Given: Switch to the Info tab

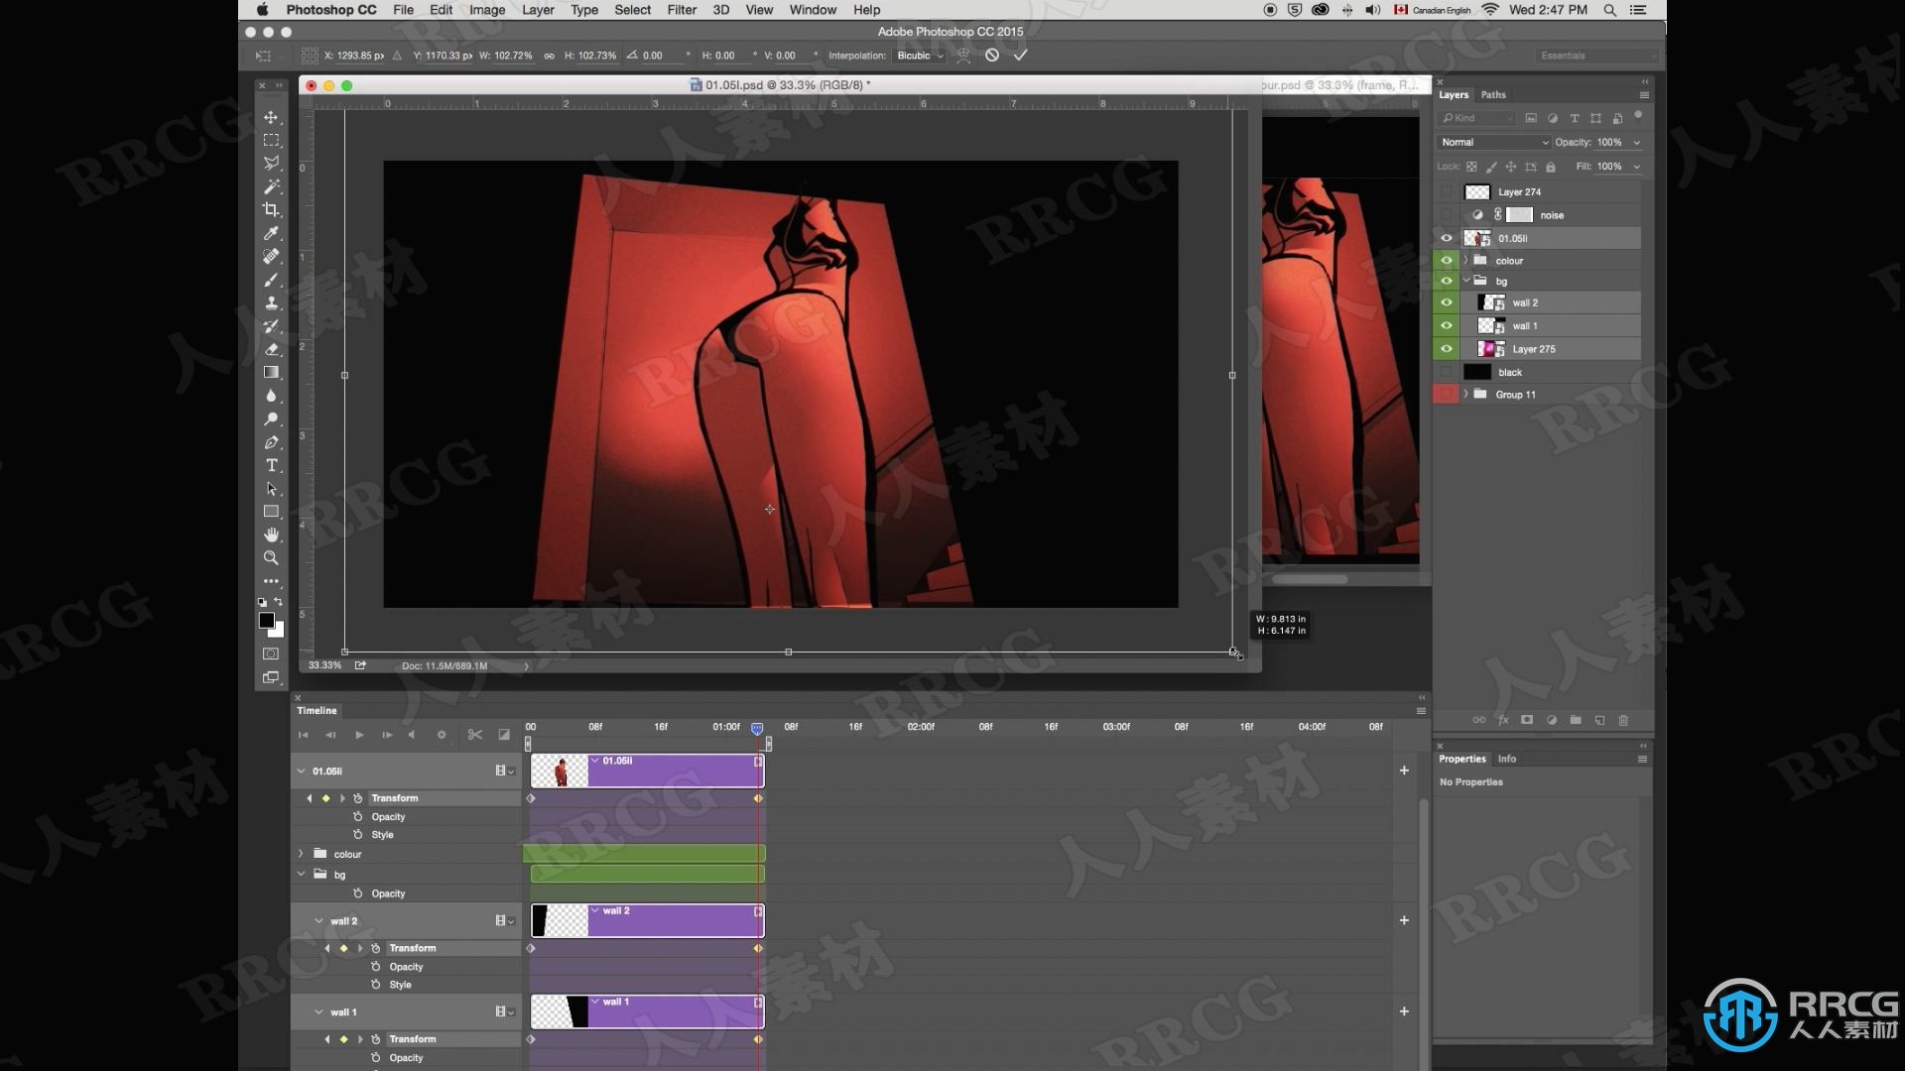Looking at the screenshot, I should point(1507,759).
